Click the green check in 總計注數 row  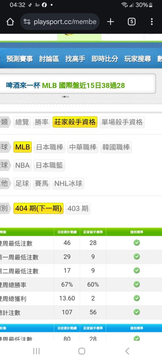[x=137, y=312]
